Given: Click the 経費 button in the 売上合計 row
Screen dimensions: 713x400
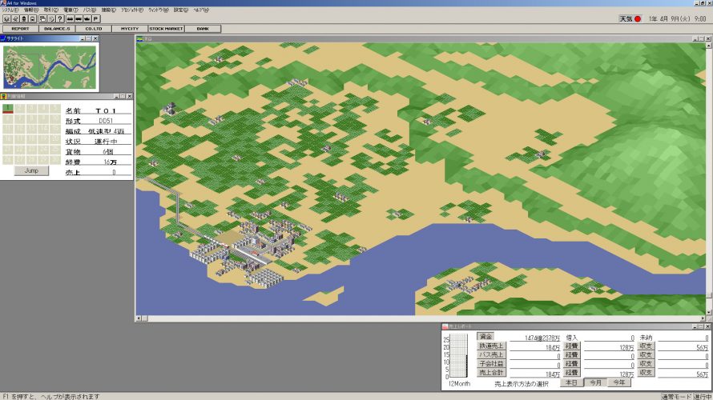Looking at the screenshot, I should [571, 372].
